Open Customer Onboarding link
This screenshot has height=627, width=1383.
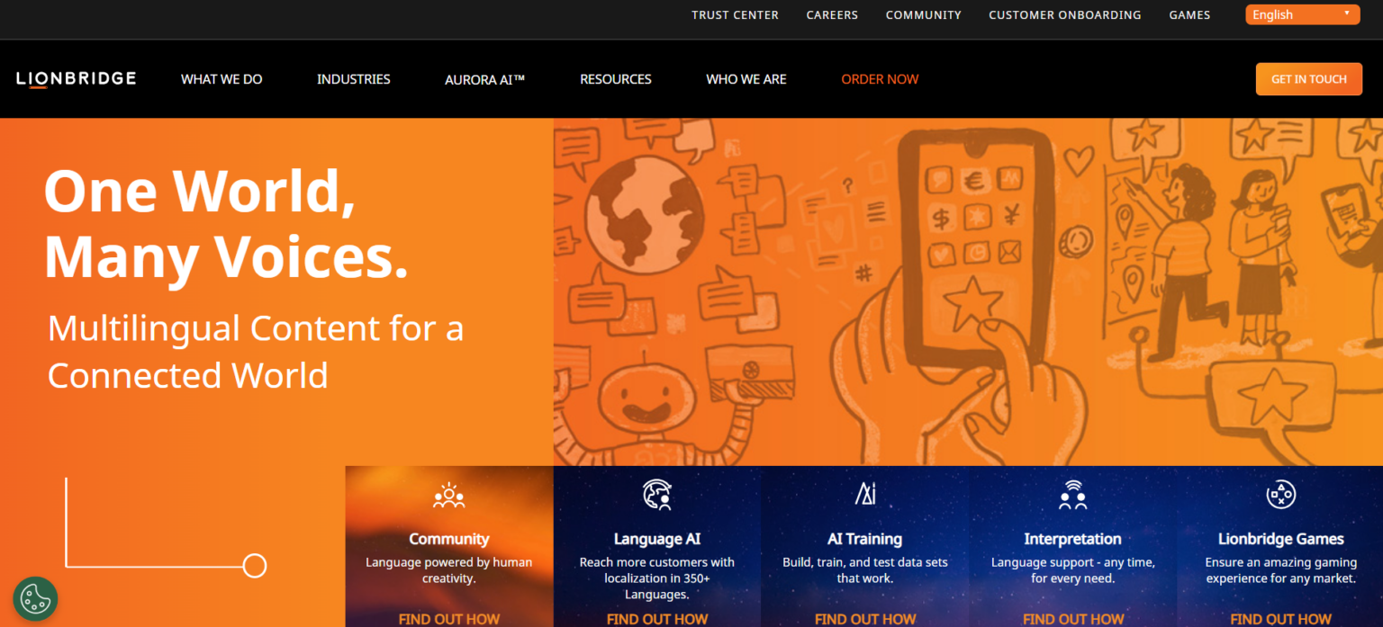[1064, 15]
